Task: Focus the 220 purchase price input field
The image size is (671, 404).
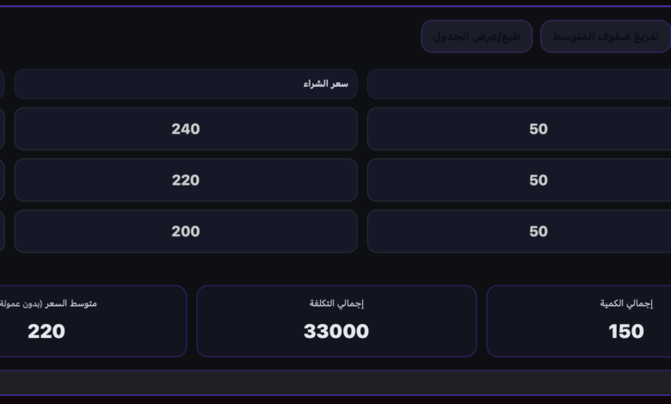Action: pos(186,180)
